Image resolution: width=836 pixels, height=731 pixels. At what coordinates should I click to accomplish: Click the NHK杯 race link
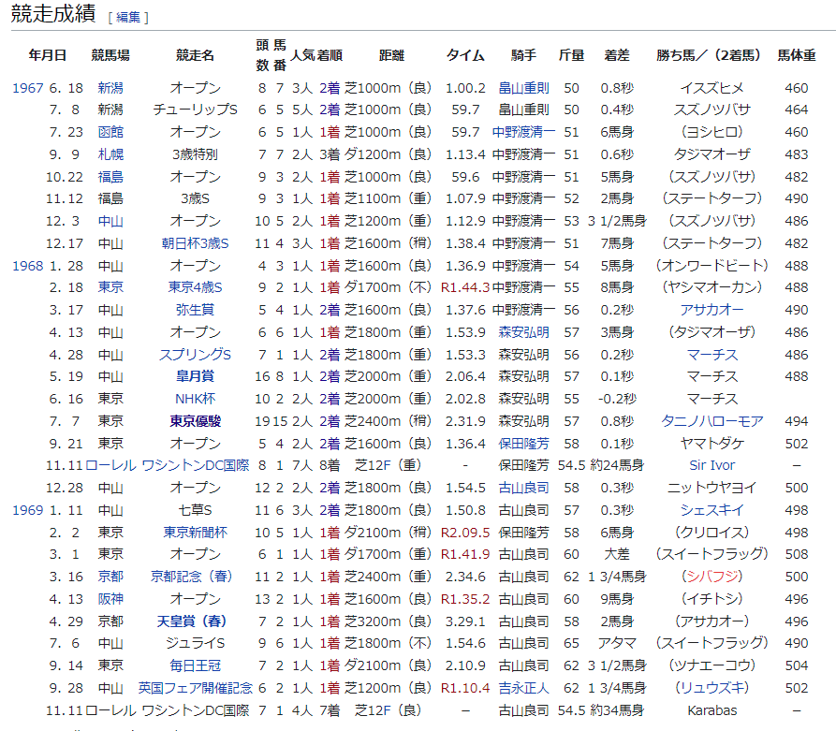[x=196, y=399]
